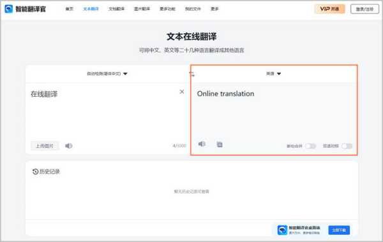The image size is (383, 242).
Task: Open the 图片翻译 tab
Action: tap(142, 9)
